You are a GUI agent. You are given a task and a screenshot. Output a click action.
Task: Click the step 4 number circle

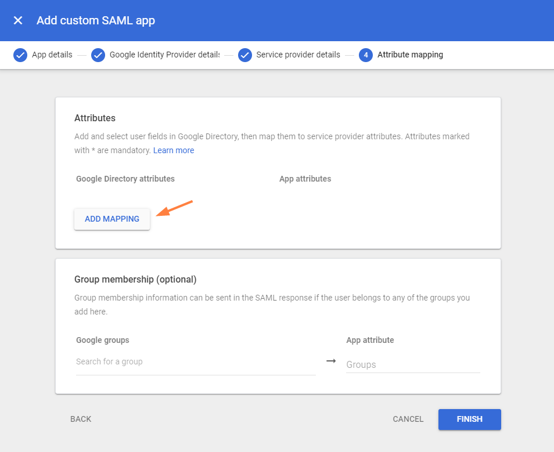click(x=365, y=55)
